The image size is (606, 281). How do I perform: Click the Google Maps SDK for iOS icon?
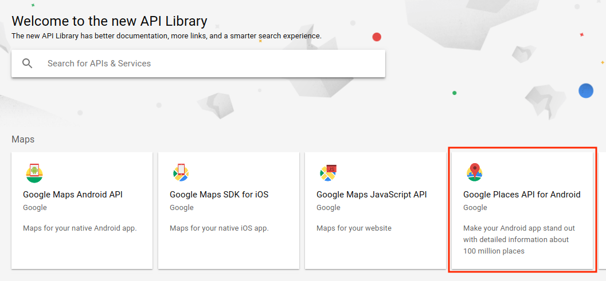[181, 172]
